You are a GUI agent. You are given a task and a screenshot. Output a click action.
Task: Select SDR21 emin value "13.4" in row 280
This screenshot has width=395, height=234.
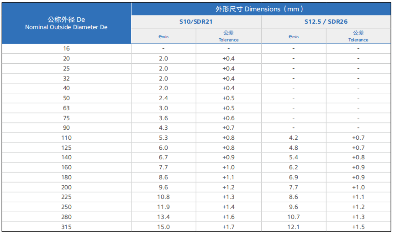click(163, 217)
